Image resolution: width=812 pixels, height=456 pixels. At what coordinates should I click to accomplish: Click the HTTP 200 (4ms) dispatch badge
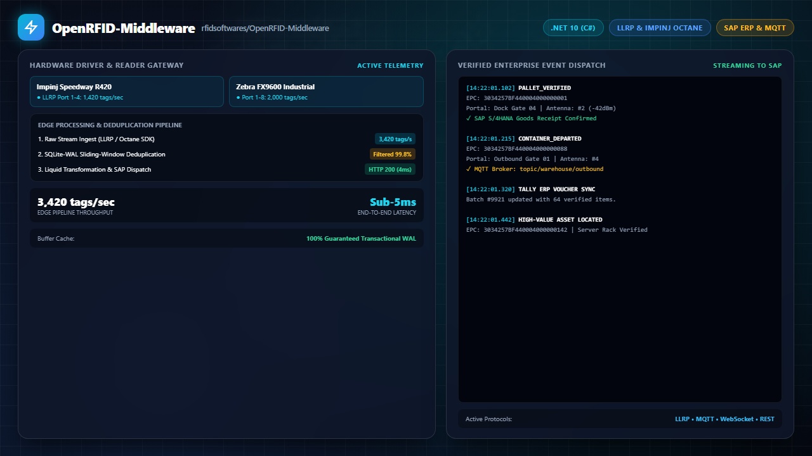point(390,170)
